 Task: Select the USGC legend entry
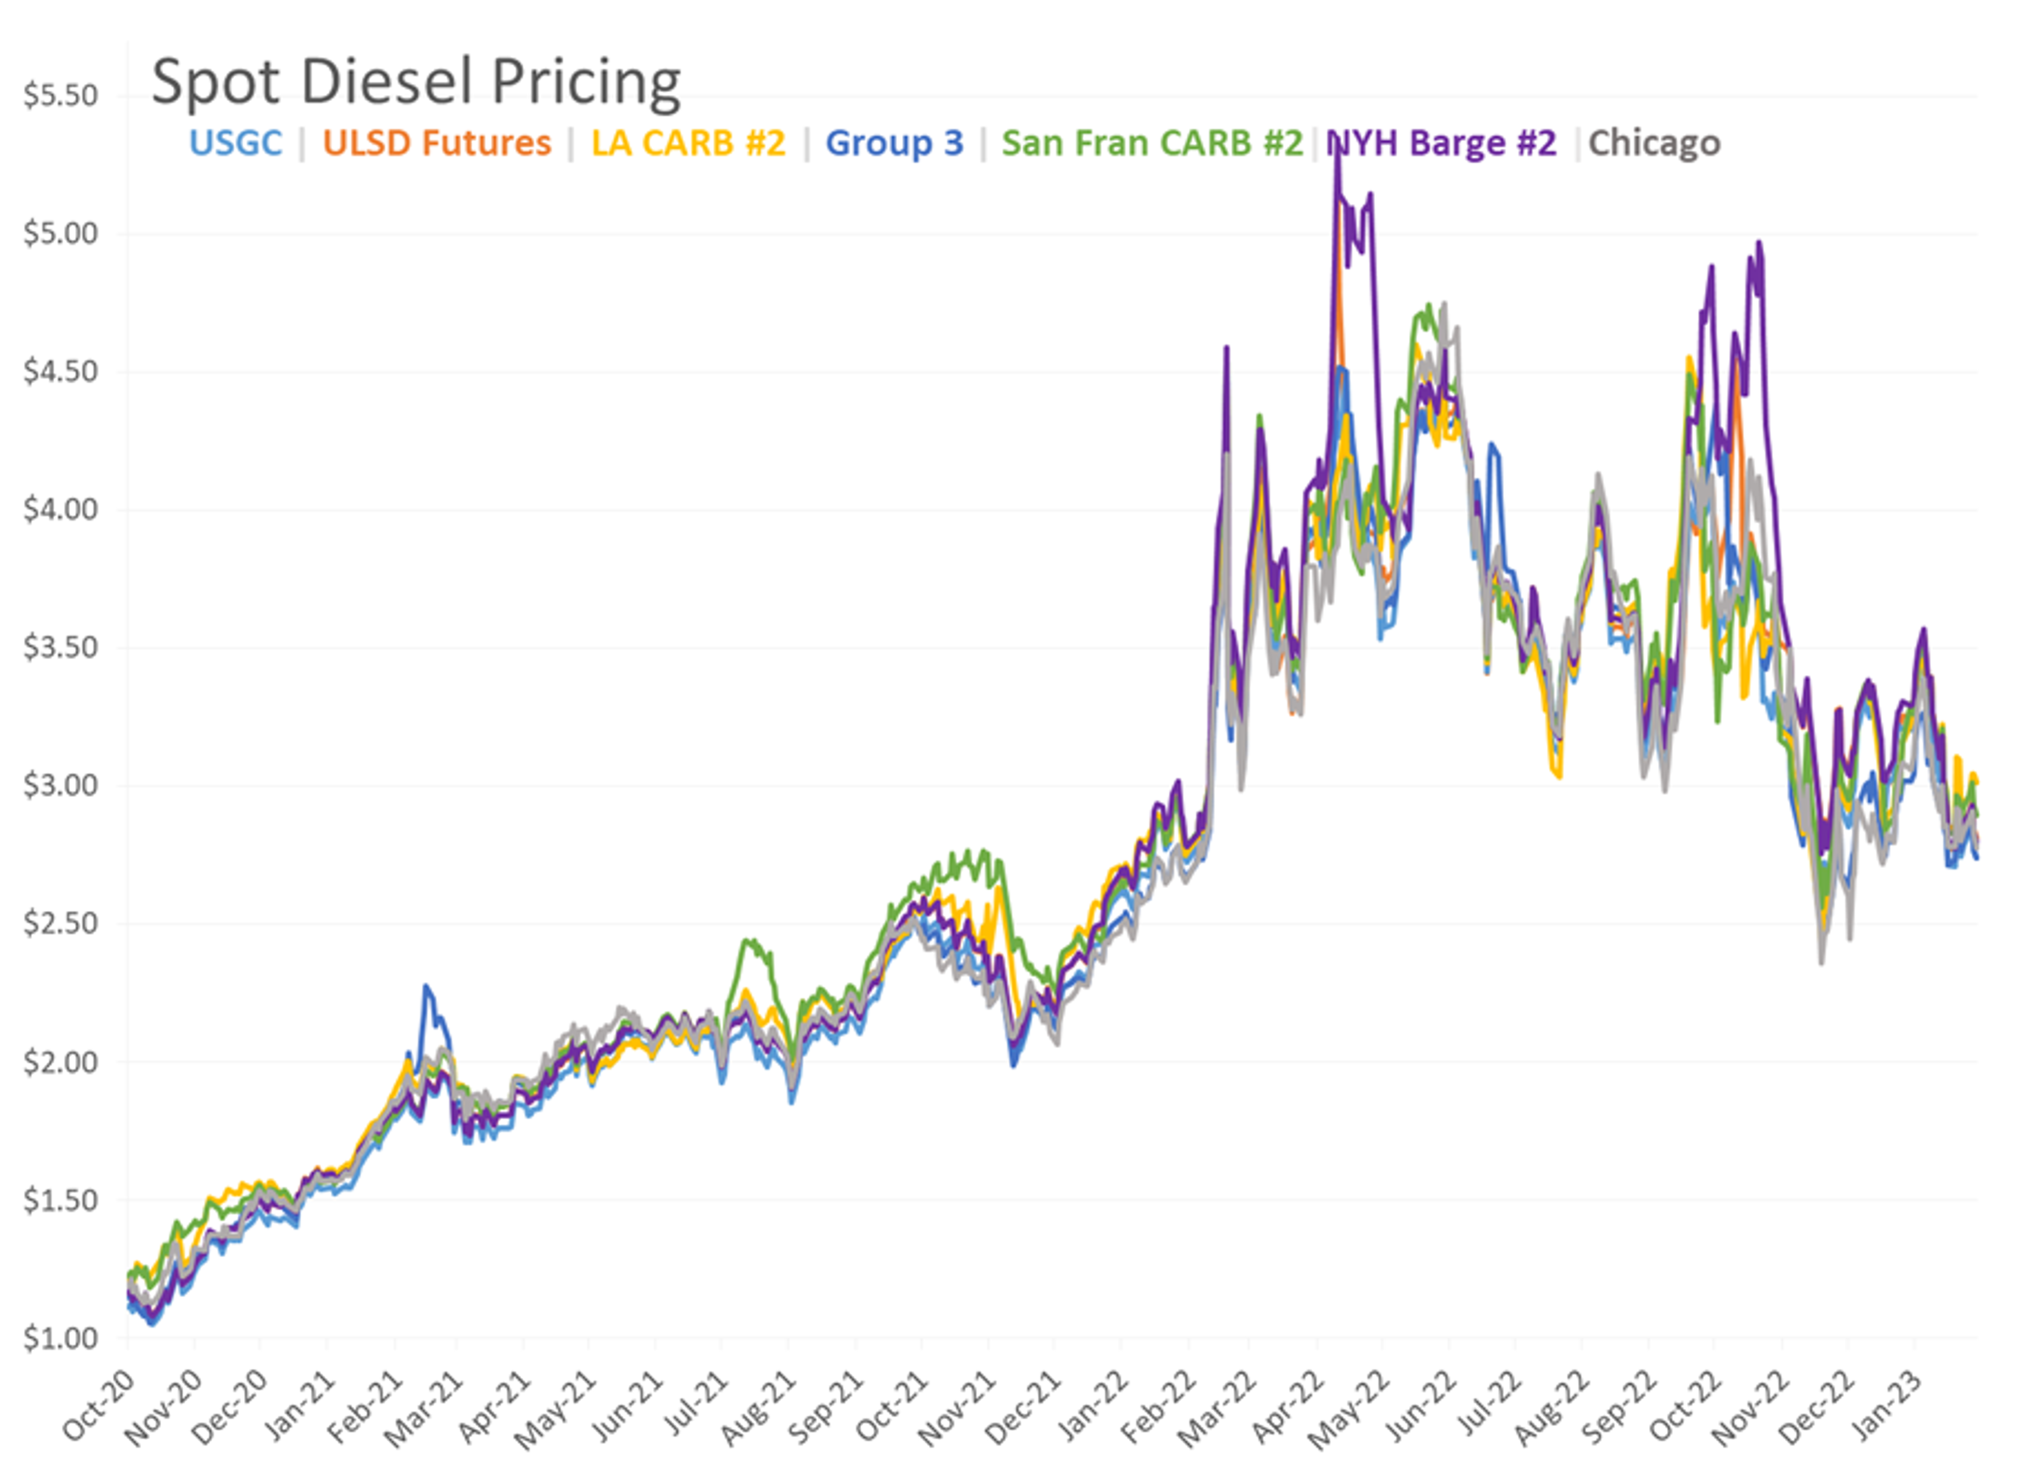[235, 144]
